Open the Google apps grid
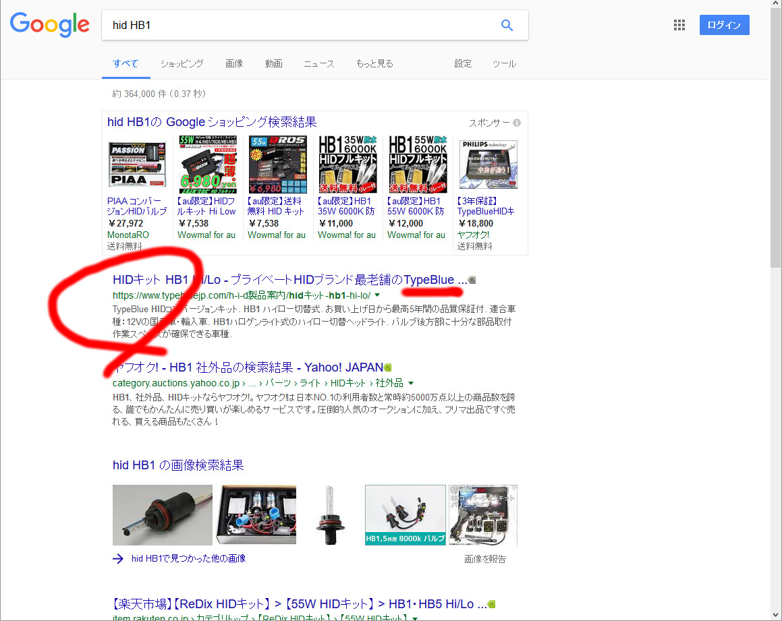Image resolution: width=782 pixels, height=621 pixels. pyautogui.click(x=679, y=25)
